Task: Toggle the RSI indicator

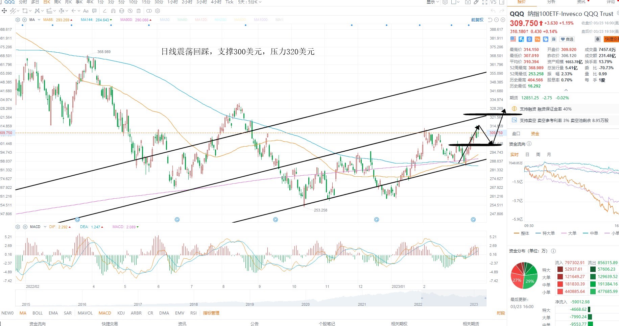Action: 193,313
